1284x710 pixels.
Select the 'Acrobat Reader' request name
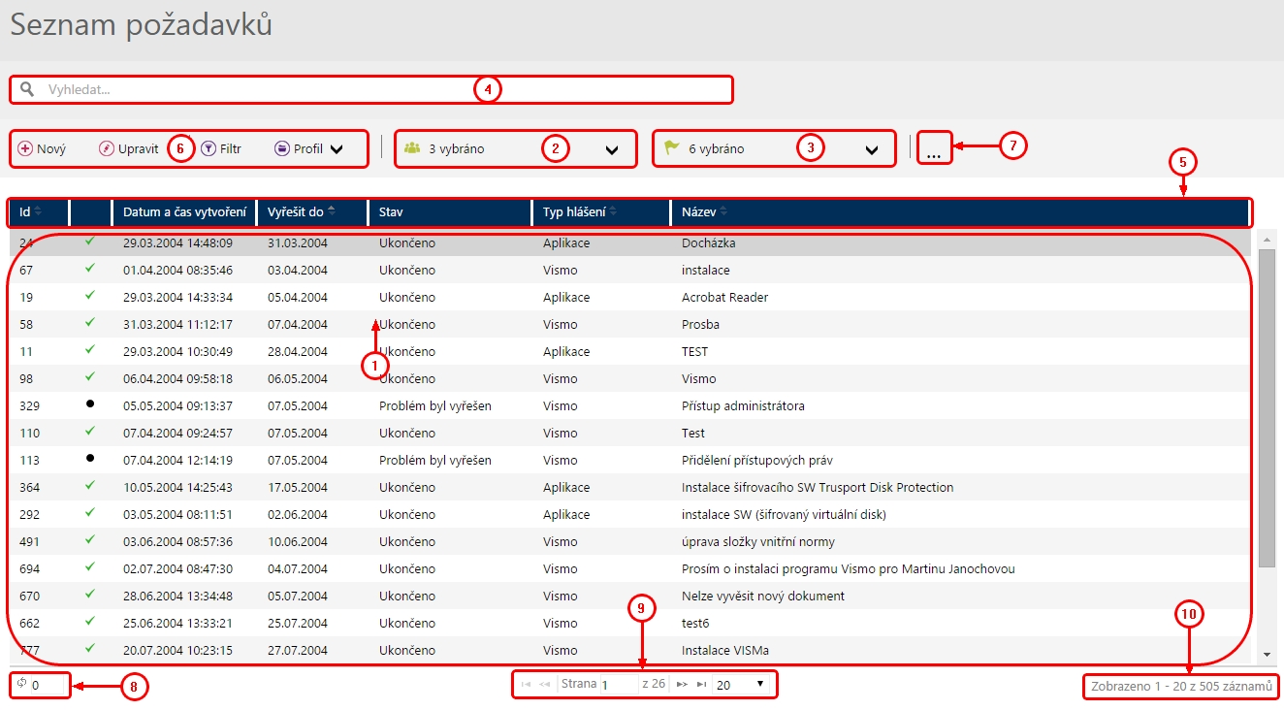pyautogui.click(x=724, y=297)
